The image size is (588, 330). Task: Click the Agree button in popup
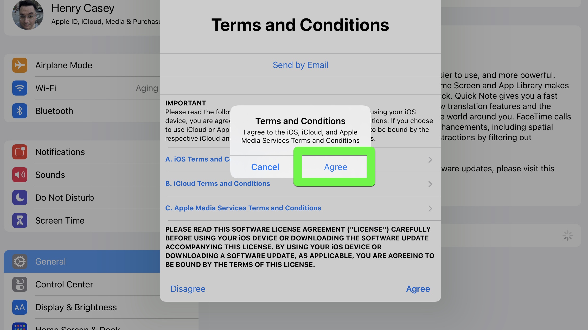click(335, 167)
